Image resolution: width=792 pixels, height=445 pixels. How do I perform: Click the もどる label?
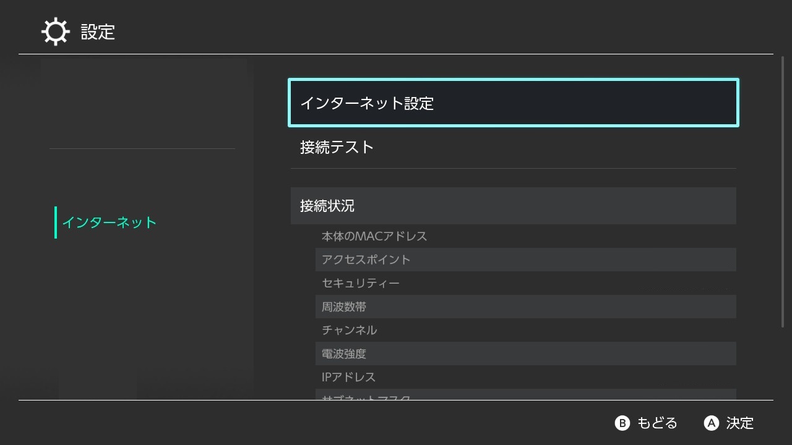657,423
